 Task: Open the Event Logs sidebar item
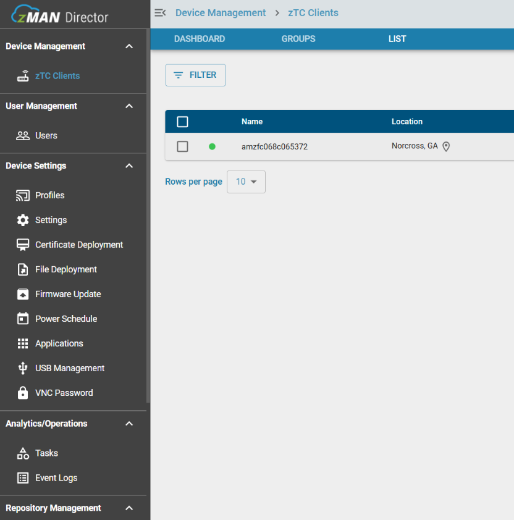[x=56, y=477]
